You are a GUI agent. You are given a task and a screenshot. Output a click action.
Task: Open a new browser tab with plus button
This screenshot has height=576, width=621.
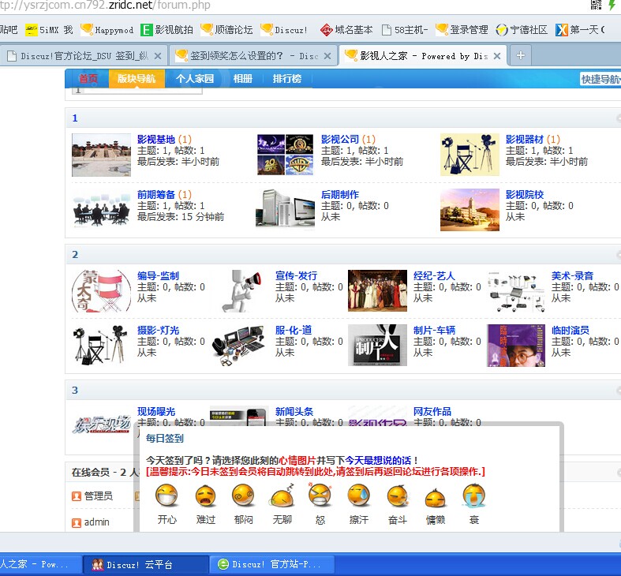[521, 55]
